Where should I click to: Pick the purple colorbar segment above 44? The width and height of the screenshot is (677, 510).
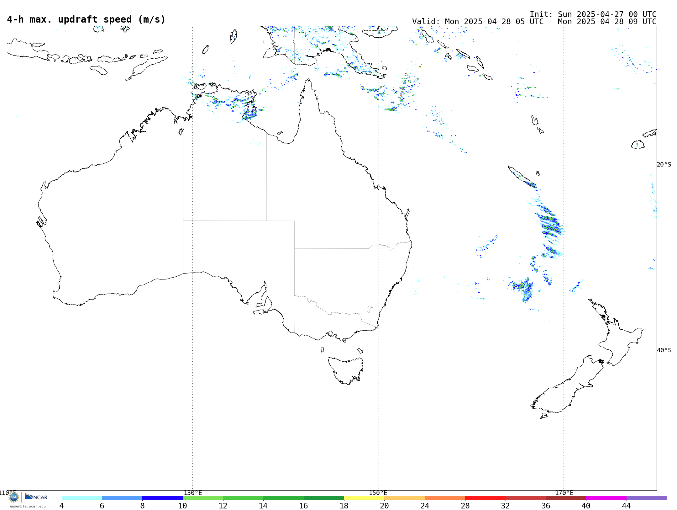[x=647, y=498]
